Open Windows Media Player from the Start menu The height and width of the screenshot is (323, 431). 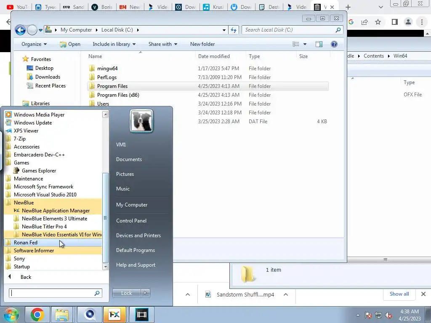39,114
